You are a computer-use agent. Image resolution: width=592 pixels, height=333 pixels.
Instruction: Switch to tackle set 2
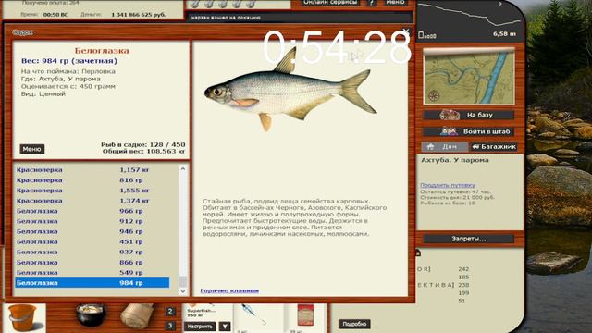170,311
